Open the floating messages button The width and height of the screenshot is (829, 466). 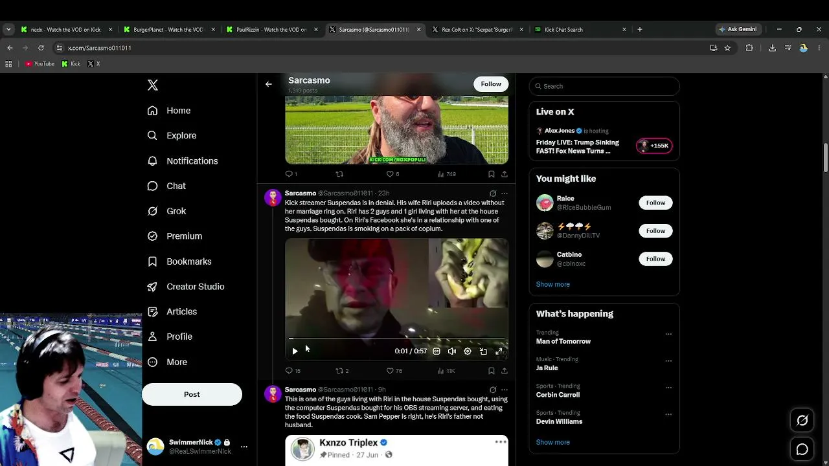click(x=802, y=449)
